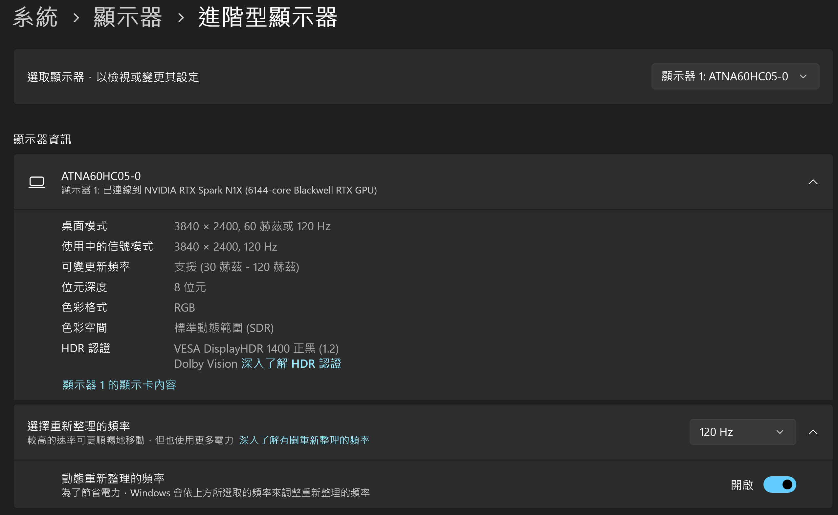Screen dimensions: 838x515
Task: Toggle off 動態重新整理的頻率 switch
Action: pos(779,484)
